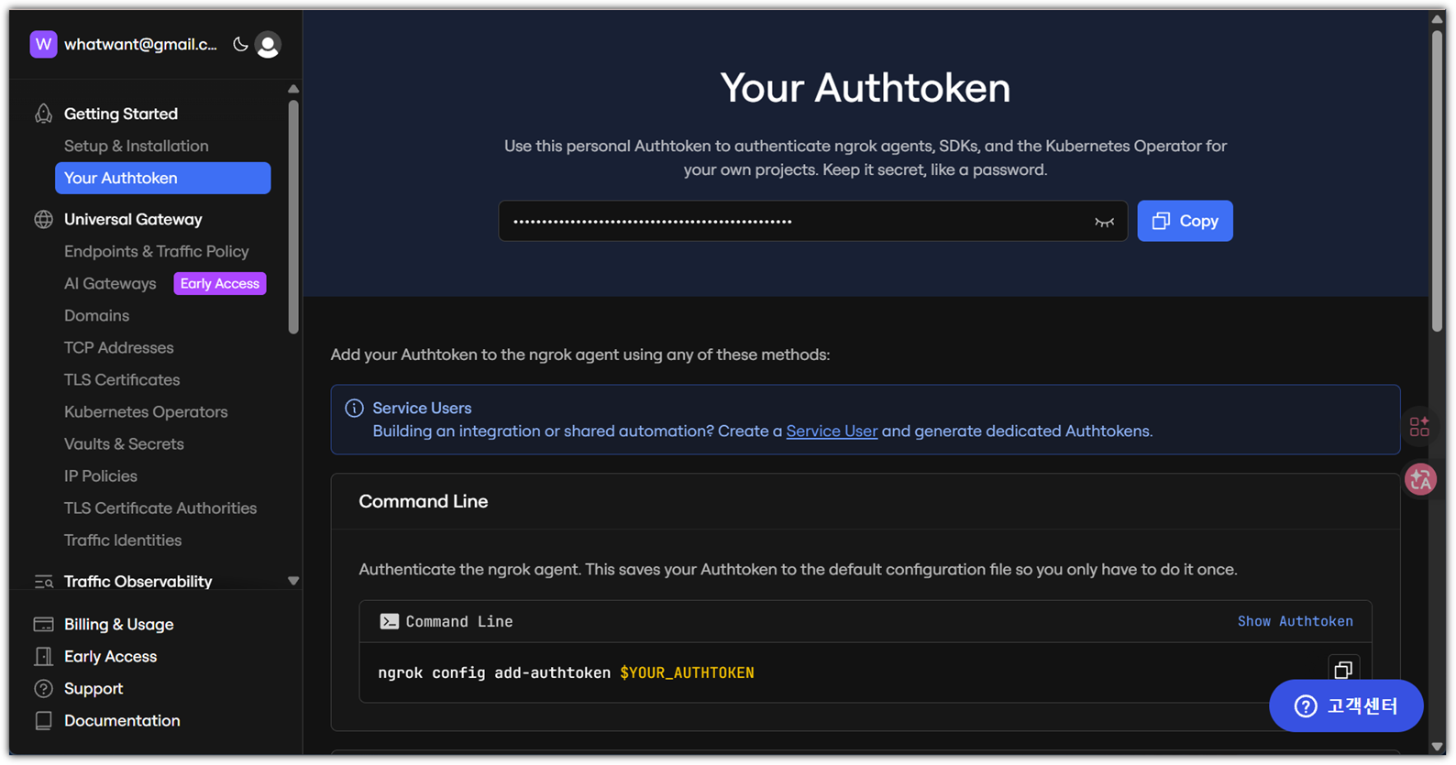Select Your Authtoken menu item
Screen dimensions: 1456x765
(x=162, y=178)
